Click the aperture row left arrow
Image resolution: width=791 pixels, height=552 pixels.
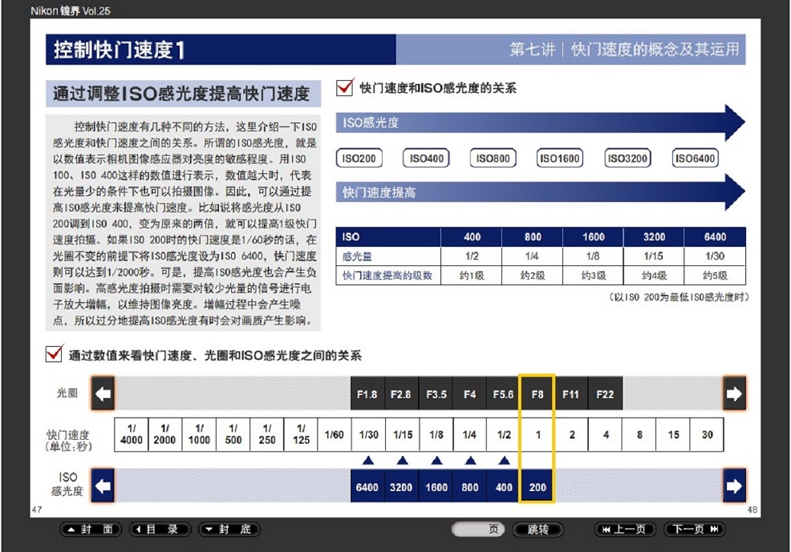click(103, 393)
